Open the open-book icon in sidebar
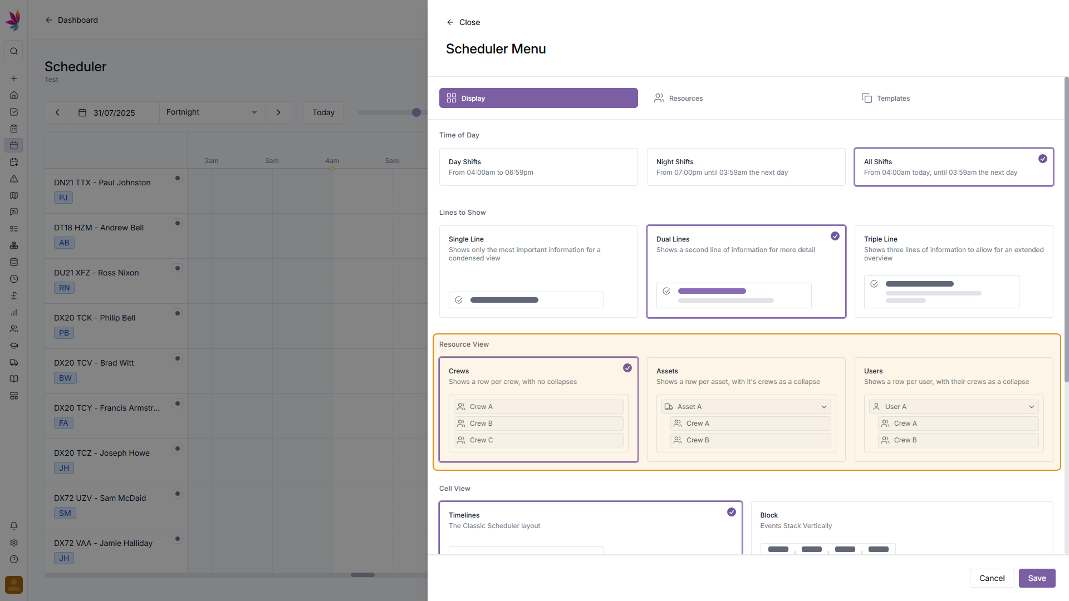 pos(14,379)
